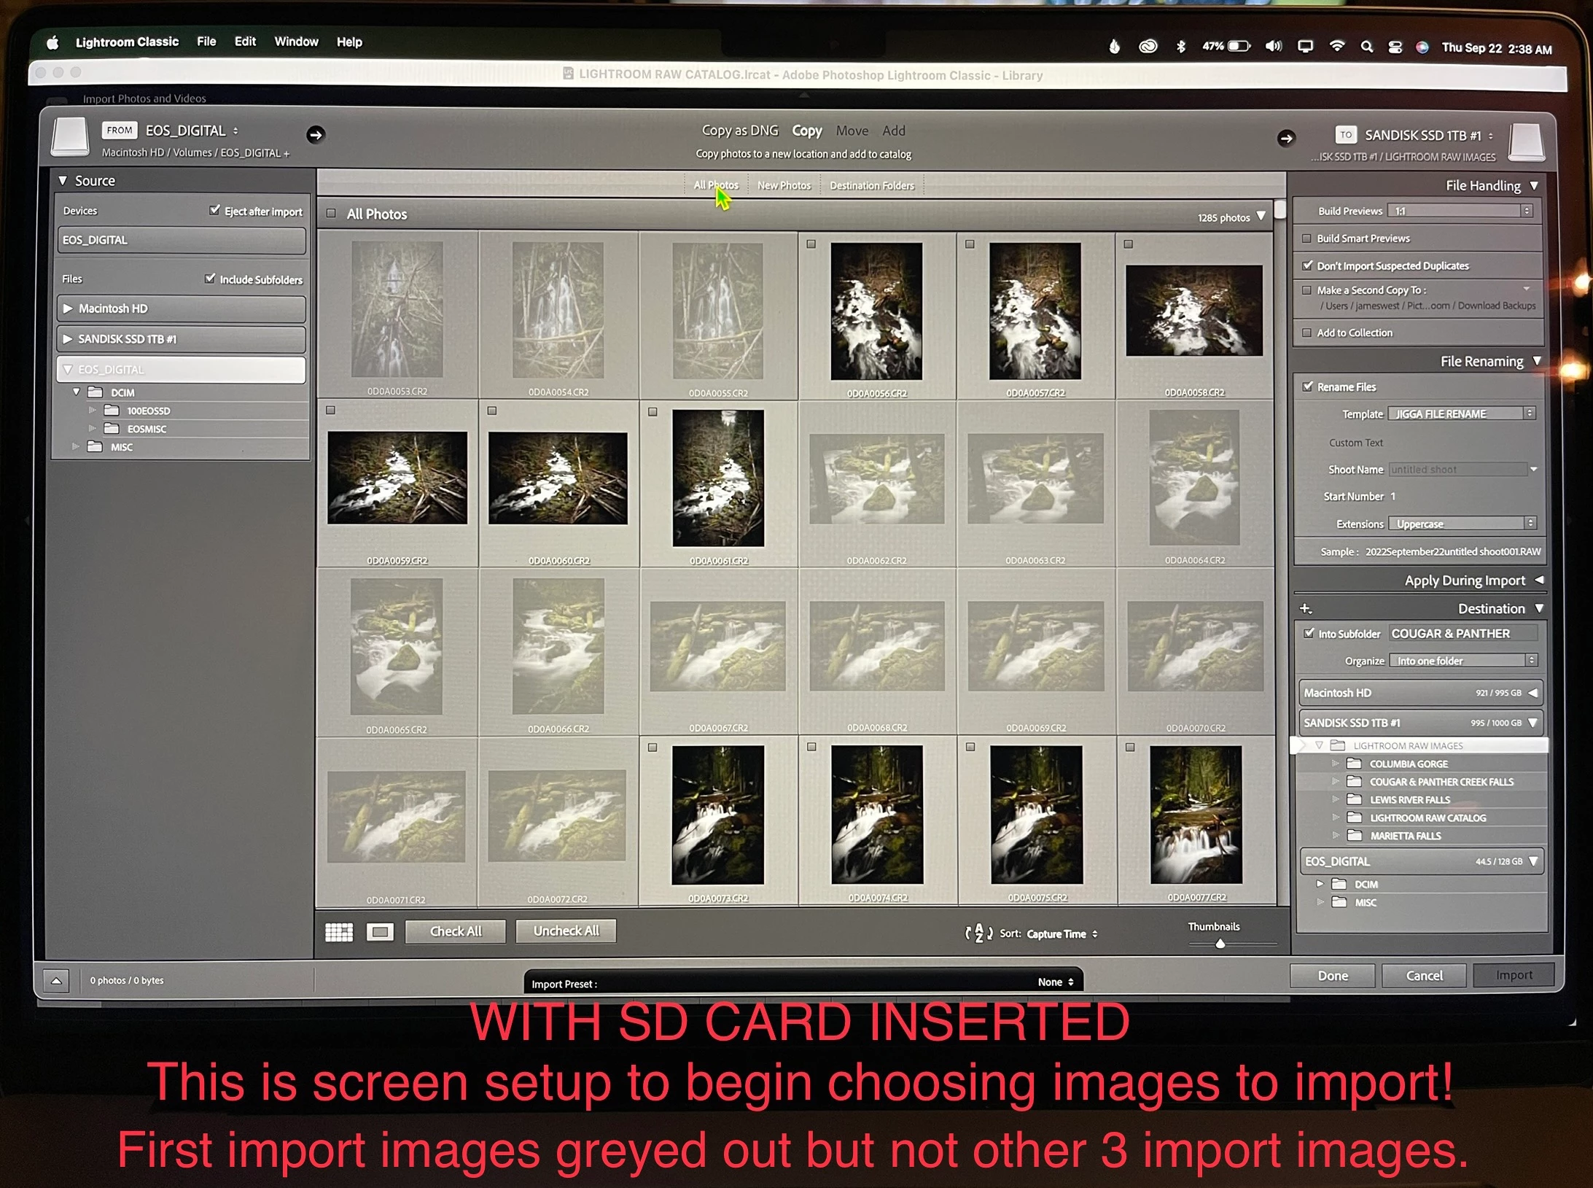The height and width of the screenshot is (1188, 1593).
Task: Click the collapse arrow button at bottom left
Action: [x=56, y=981]
